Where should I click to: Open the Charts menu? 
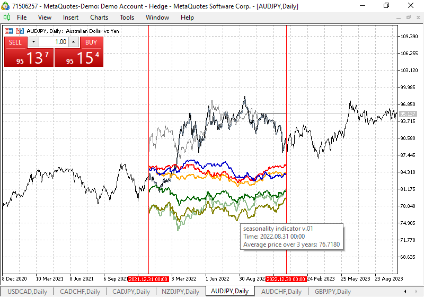click(99, 18)
